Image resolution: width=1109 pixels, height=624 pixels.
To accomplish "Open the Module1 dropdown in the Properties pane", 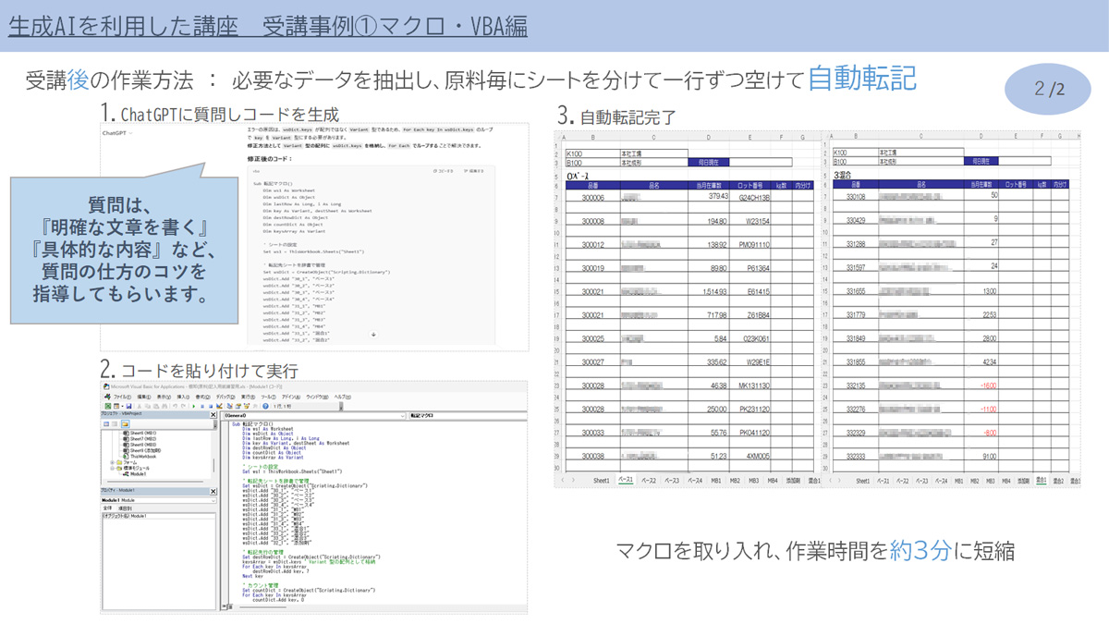I will (x=212, y=500).
